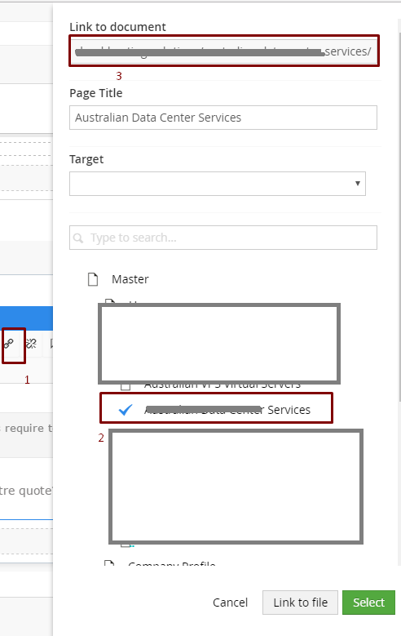
Task: Click the Company Profile page icon
Action: click(109, 563)
